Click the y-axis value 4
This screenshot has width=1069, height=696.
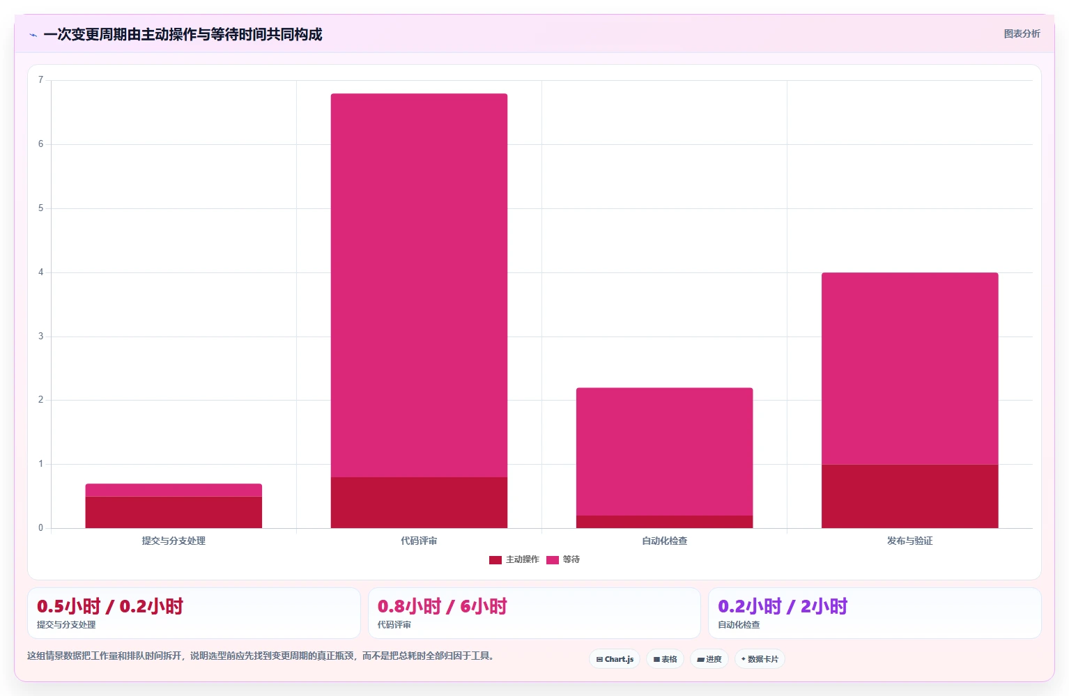pos(40,272)
